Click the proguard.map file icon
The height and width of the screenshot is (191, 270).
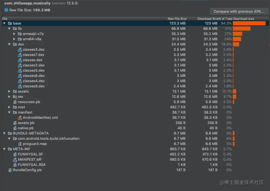coord(20,144)
